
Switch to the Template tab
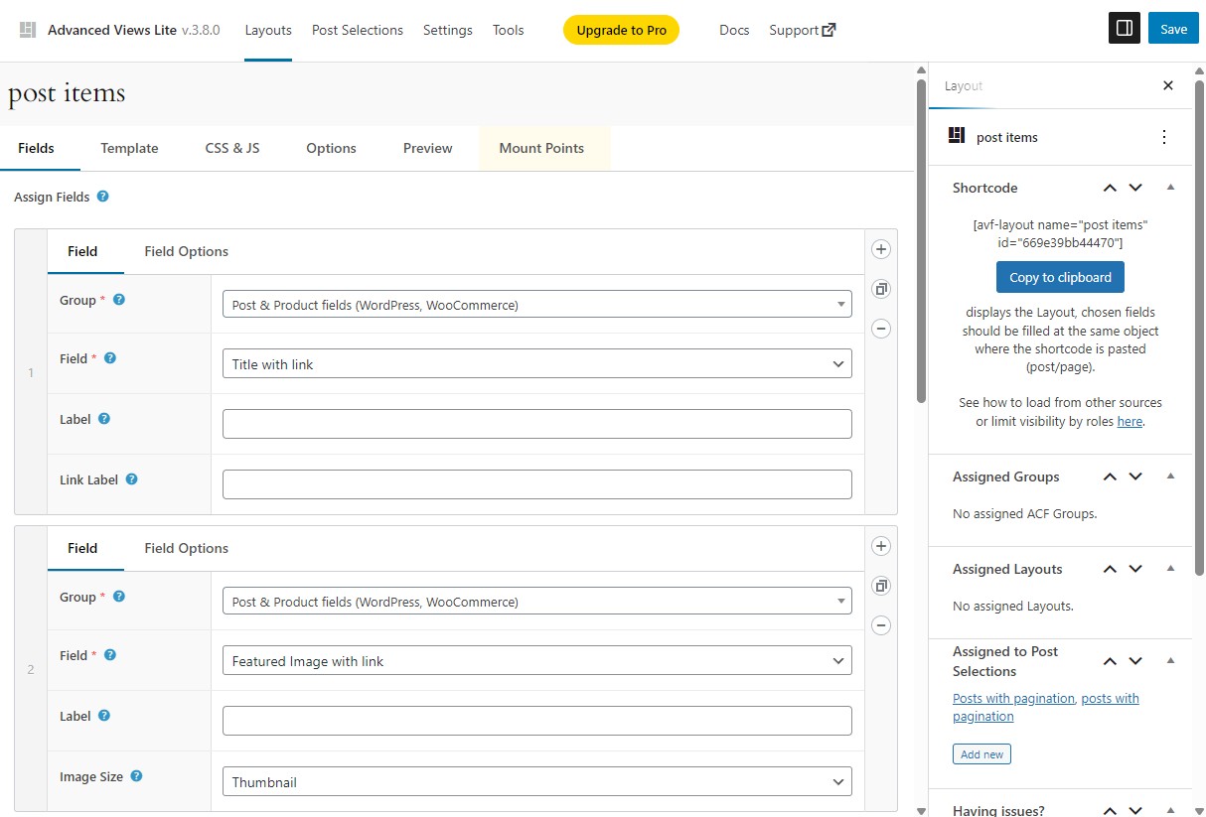click(x=128, y=147)
